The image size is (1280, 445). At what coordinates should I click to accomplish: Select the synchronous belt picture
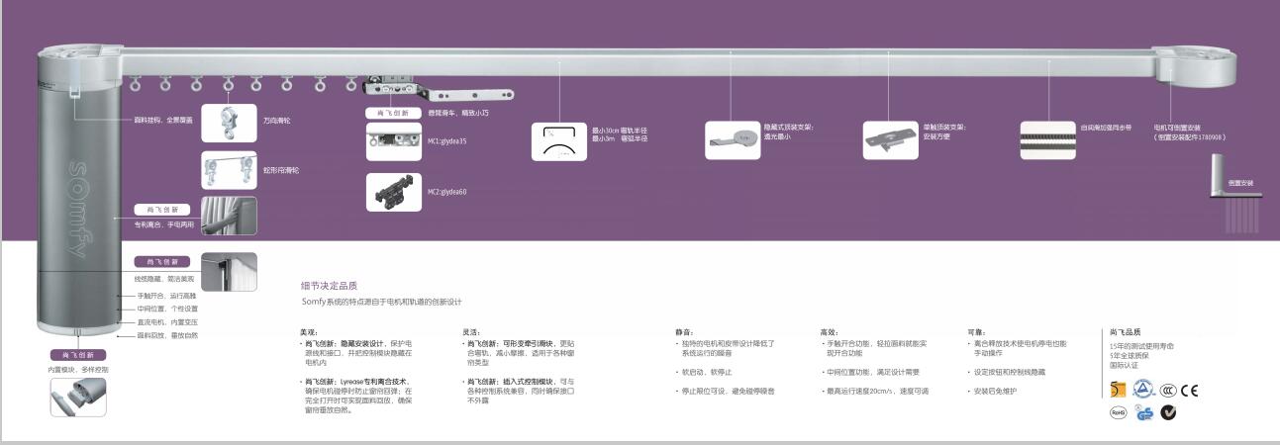click(x=1047, y=140)
